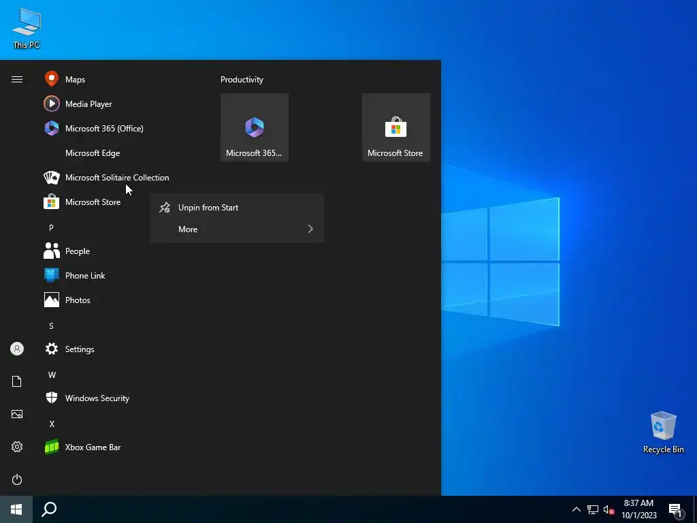The height and width of the screenshot is (523, 697).
Task: Click Power icon in Start sidebar
Action: click(x=17, y=479)
